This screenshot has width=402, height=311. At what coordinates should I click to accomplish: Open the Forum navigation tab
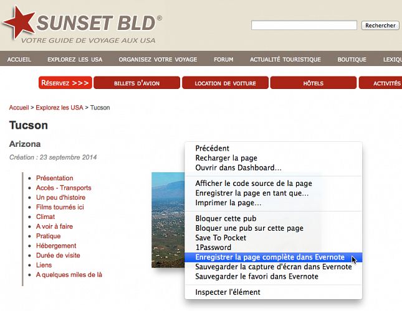pyautogui.click(x=223, y=60)
